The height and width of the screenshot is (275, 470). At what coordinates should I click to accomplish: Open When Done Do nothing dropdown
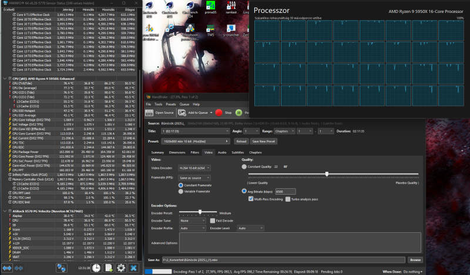pos(413,271)
